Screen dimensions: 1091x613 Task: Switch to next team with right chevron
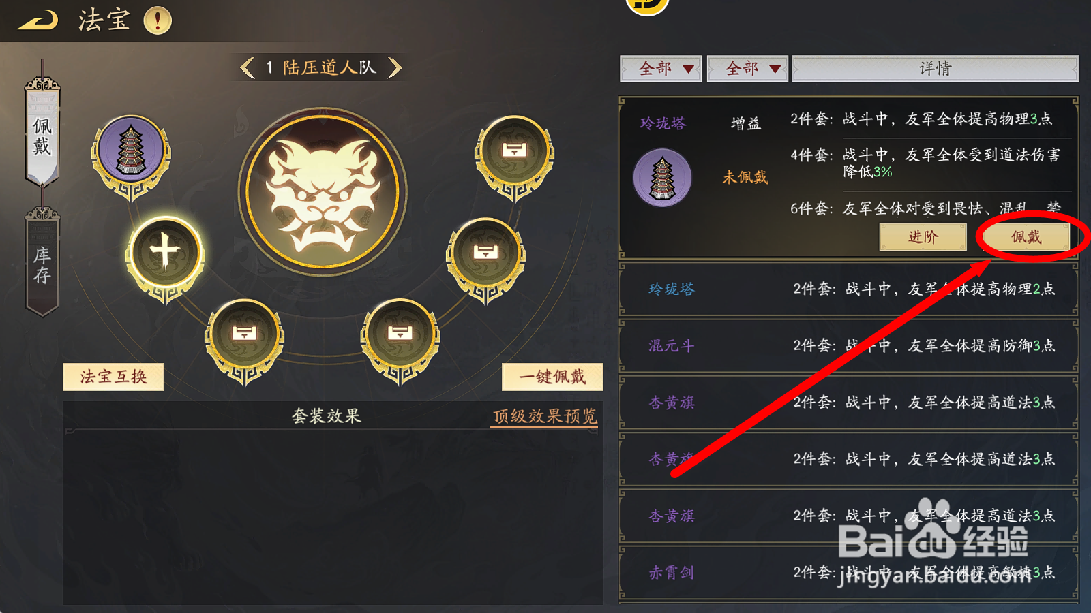click(395, 67)
